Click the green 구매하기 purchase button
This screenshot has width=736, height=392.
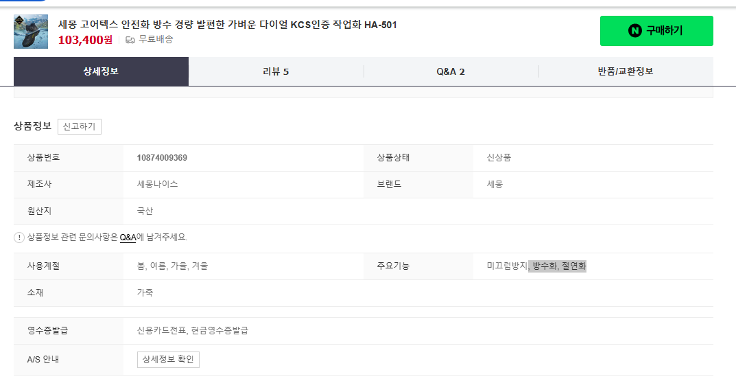click(x=656, y=31)
